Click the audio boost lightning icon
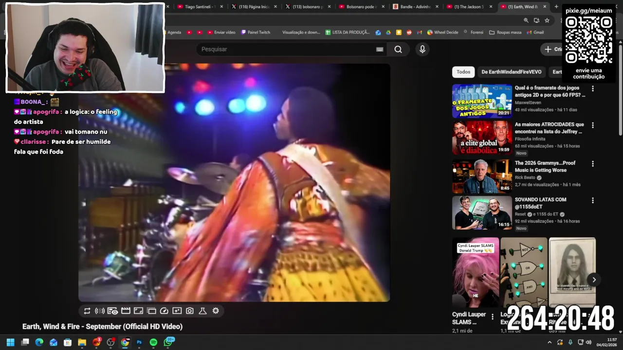The width and height of the screenshot is (623, 350). pos(100,311)
